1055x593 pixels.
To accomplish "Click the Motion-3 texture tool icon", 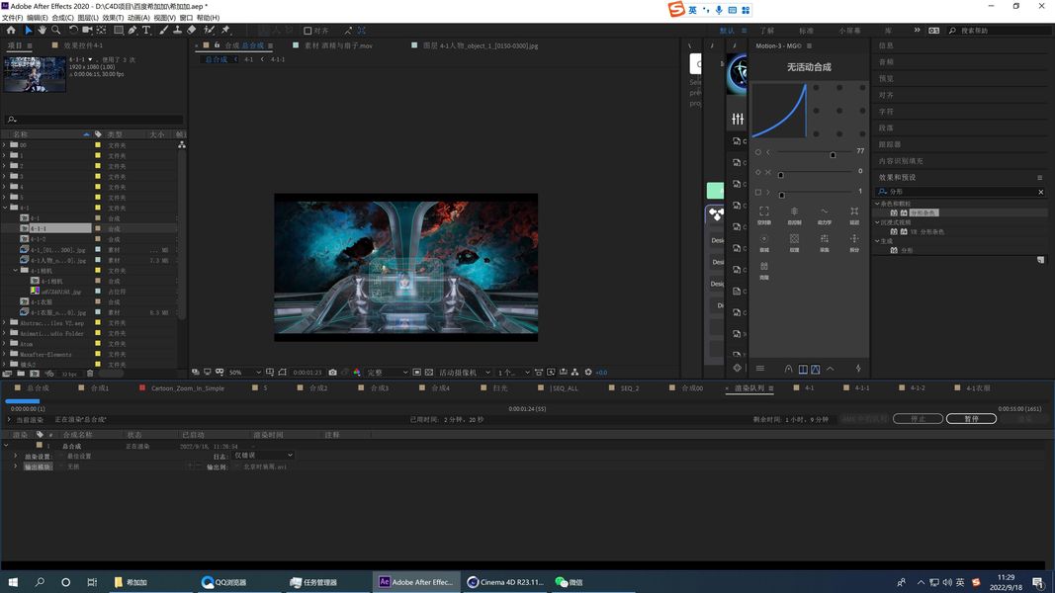I will pyautogui.click(x=795, y=241).
